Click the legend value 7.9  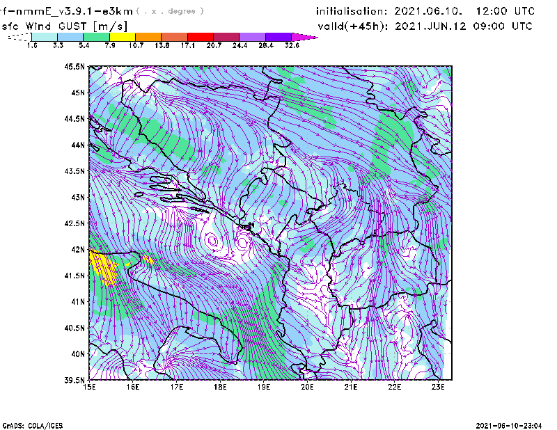pyautogui.click(x=110, y=45)
